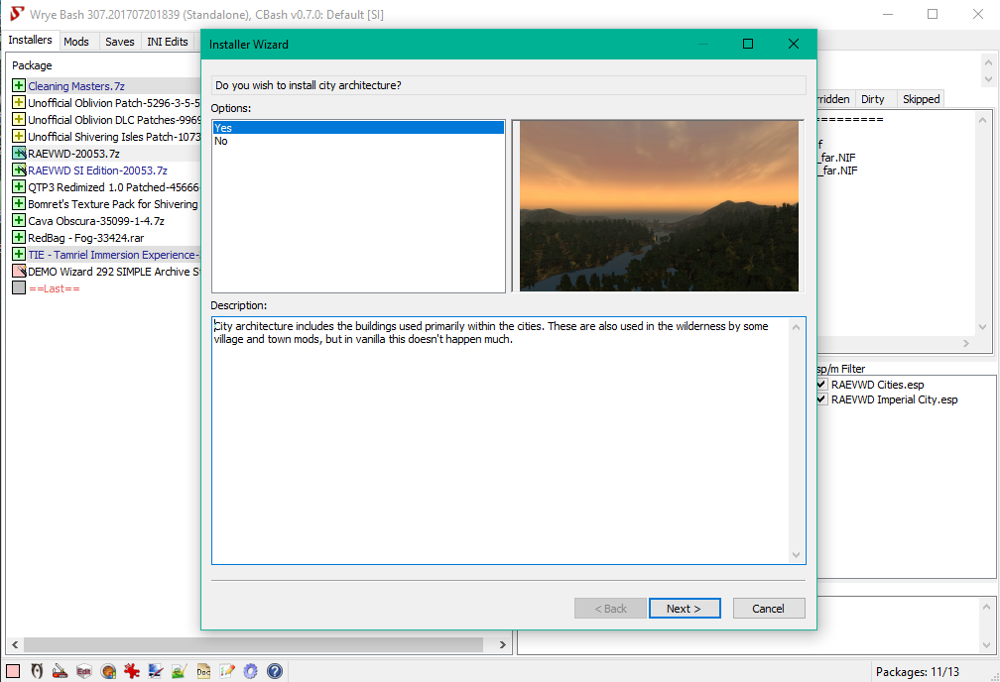Screen dimensions: 1000x682
Task: Launch Oblivion from the status bar icon
Action: [37, 670]
